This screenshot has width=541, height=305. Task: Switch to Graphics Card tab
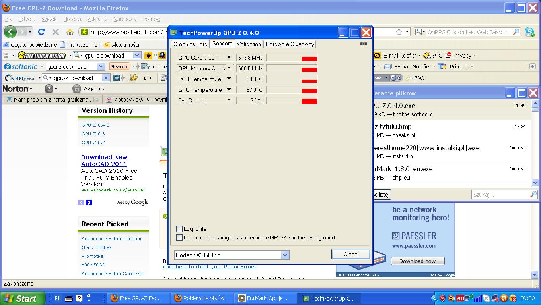coord(190,44)
